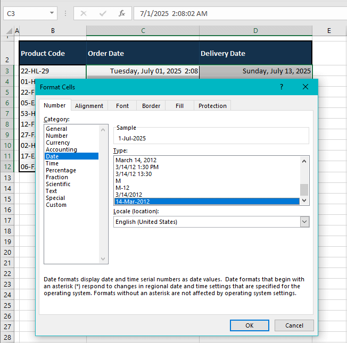Pick the March 14, 2012 format type
This screenshot has width=347, height=343.
[x=136, y=160]
